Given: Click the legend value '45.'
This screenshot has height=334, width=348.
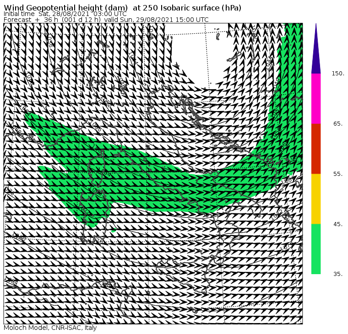Looking at the screenshot, I should point(338,224).
